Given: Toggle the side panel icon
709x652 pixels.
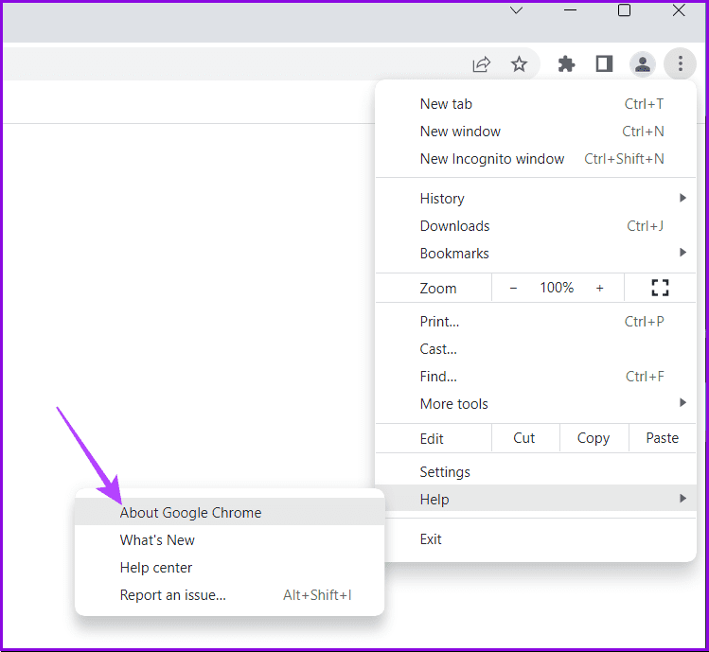Looking at the screenshot, I should coord(604,64).
